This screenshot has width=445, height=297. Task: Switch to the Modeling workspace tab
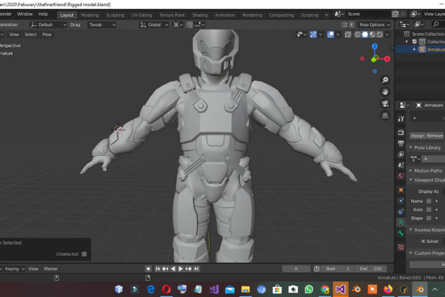point(90,15)
